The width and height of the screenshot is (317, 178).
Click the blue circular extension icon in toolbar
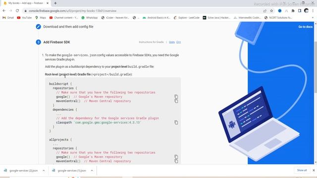point(280,11)
